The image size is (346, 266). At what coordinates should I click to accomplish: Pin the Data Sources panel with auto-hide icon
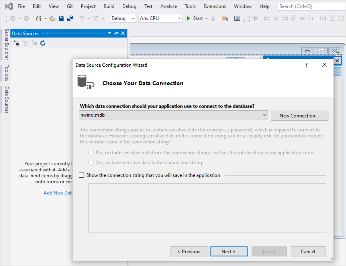(x=116, y=34)
